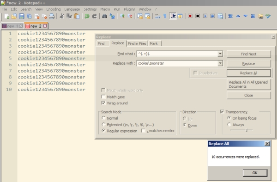Click the Save All toolbar icon
Image resolution: width=277 pixels, height=182 pixels.
click(29, 16)
